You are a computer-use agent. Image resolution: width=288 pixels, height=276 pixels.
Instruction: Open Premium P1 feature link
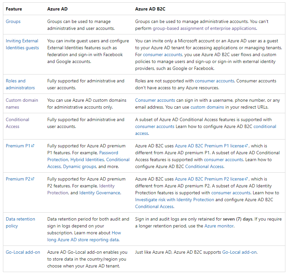click(18, 146)
